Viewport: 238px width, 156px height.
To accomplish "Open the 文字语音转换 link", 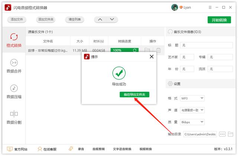I will pyautogui.click(x=122, y=149).
